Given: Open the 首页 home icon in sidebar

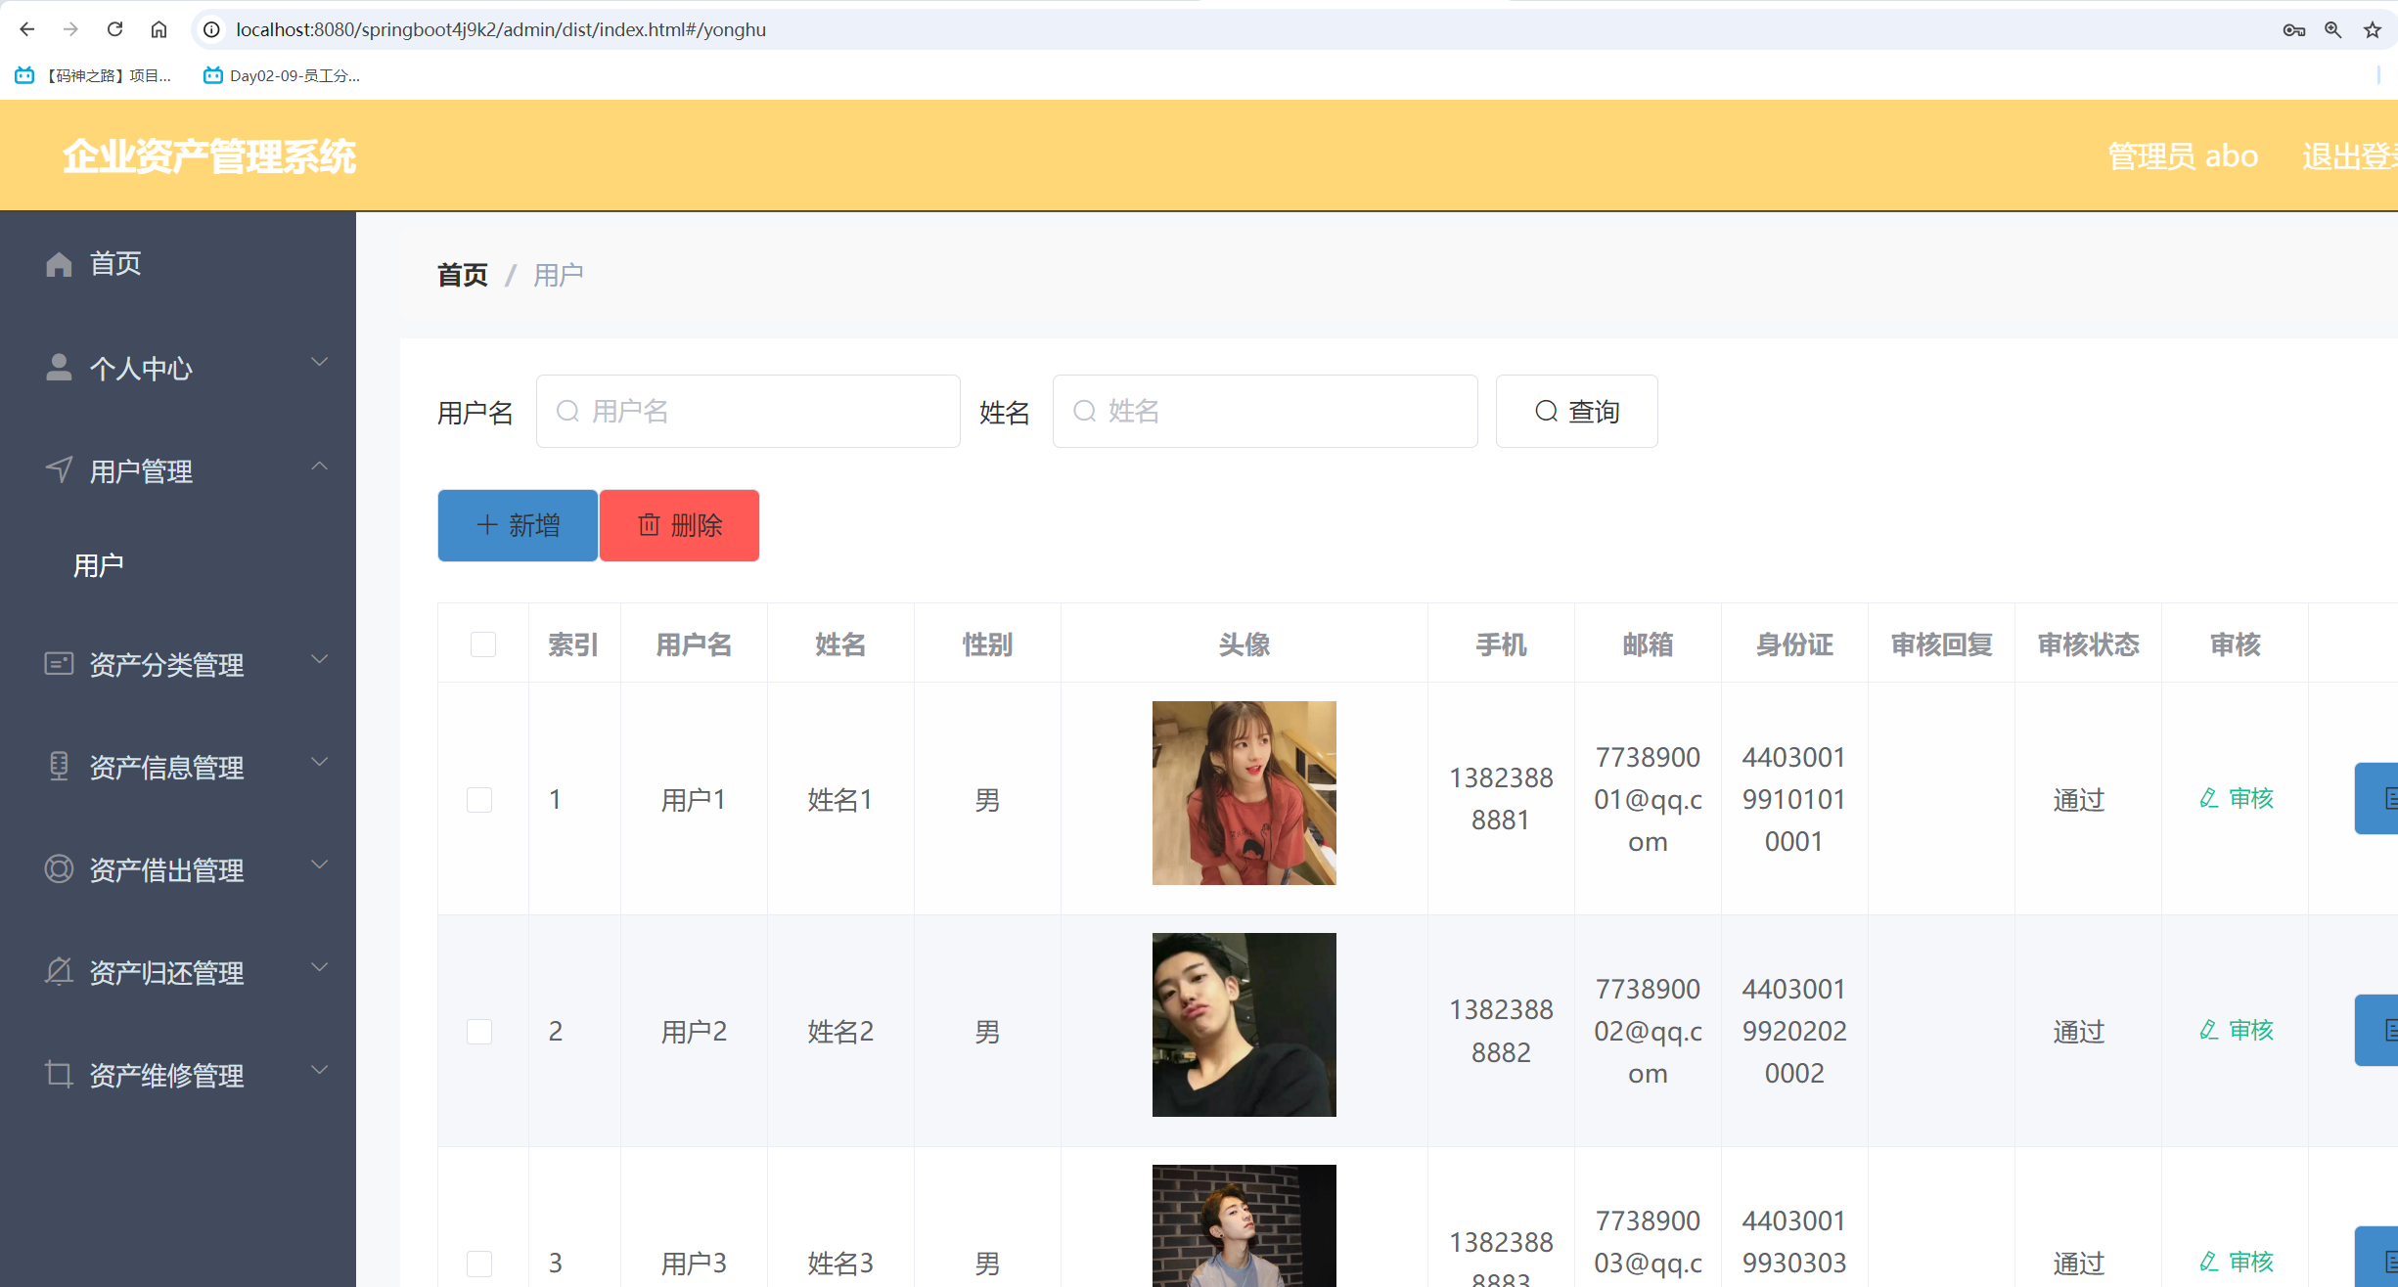Looking at the screenshot, I should pyautogui.click(x=58, y=263).
